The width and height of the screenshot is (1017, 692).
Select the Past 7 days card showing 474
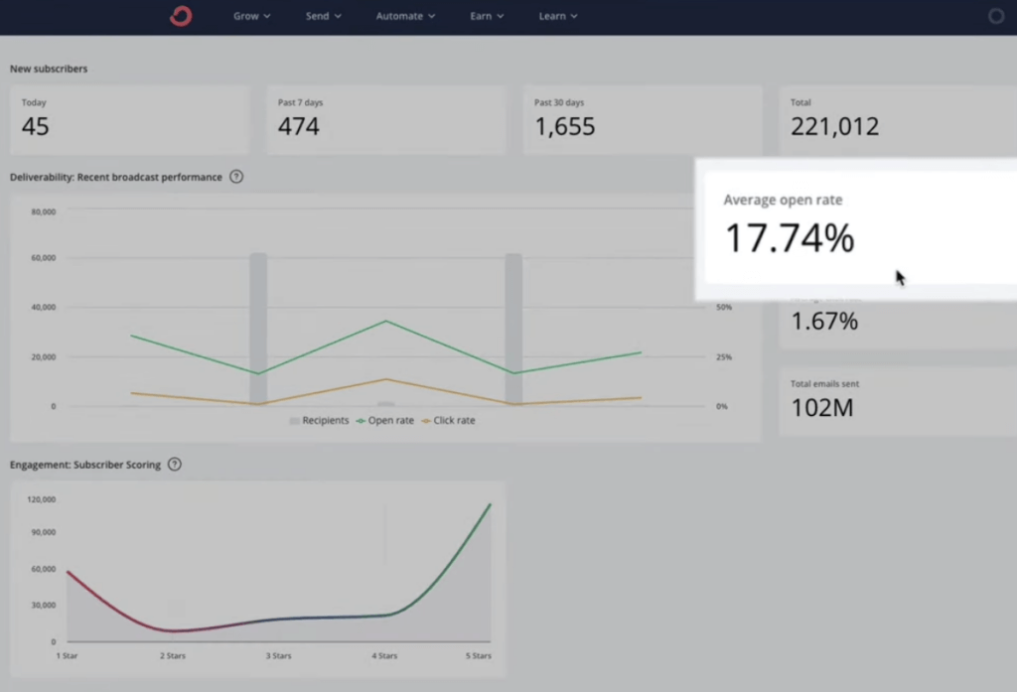[386, 120]
